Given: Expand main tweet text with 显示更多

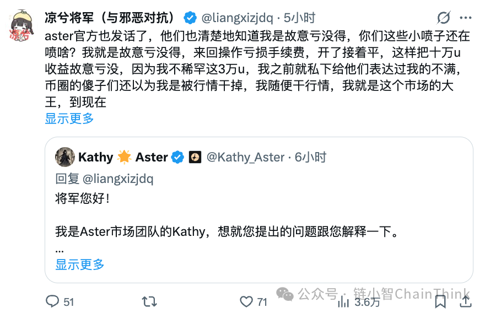Looking at the screenshot, I should point(69,118).
